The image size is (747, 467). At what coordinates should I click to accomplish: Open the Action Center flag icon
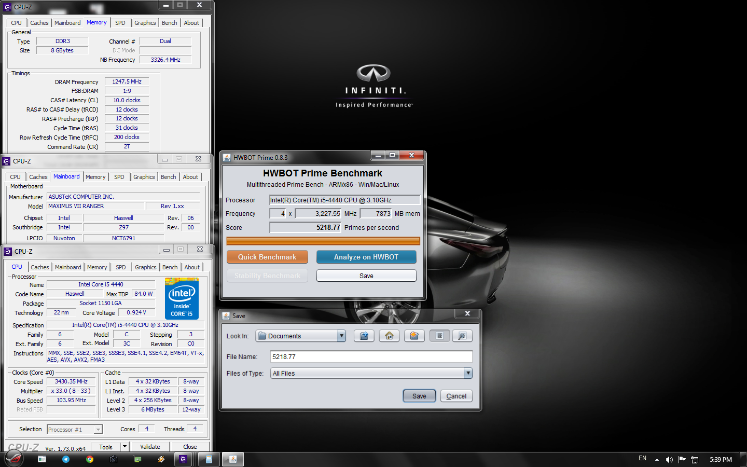coord(682,460)
